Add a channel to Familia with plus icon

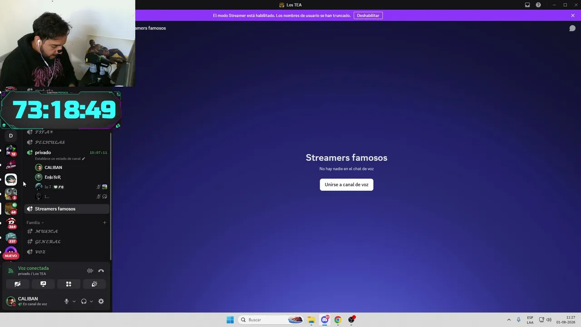[x=104, y=223]
